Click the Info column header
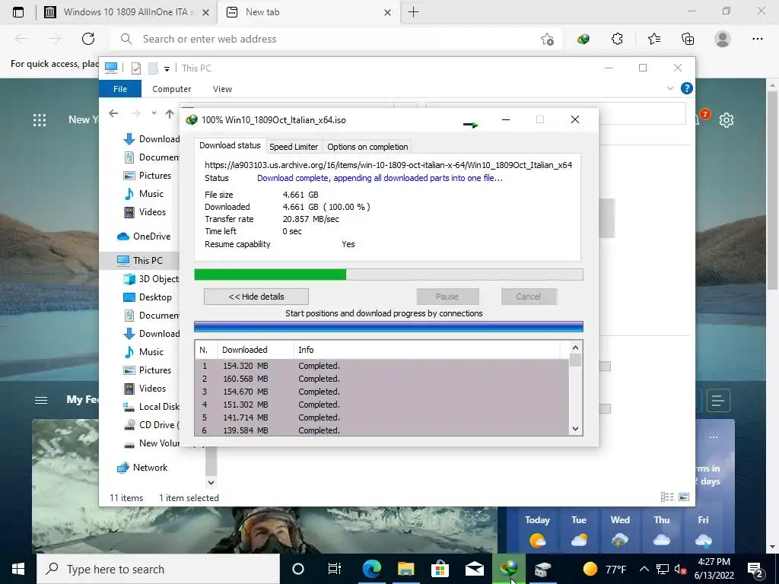779x584 pixels. 427,350
